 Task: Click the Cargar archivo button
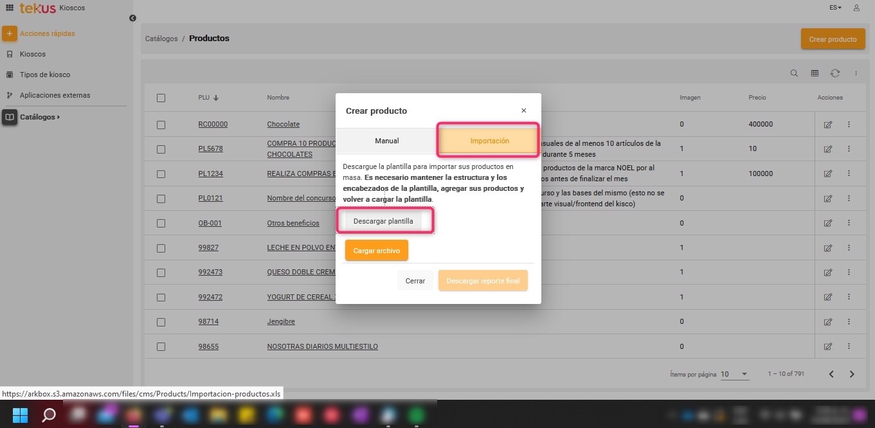[x=377, y=251]
